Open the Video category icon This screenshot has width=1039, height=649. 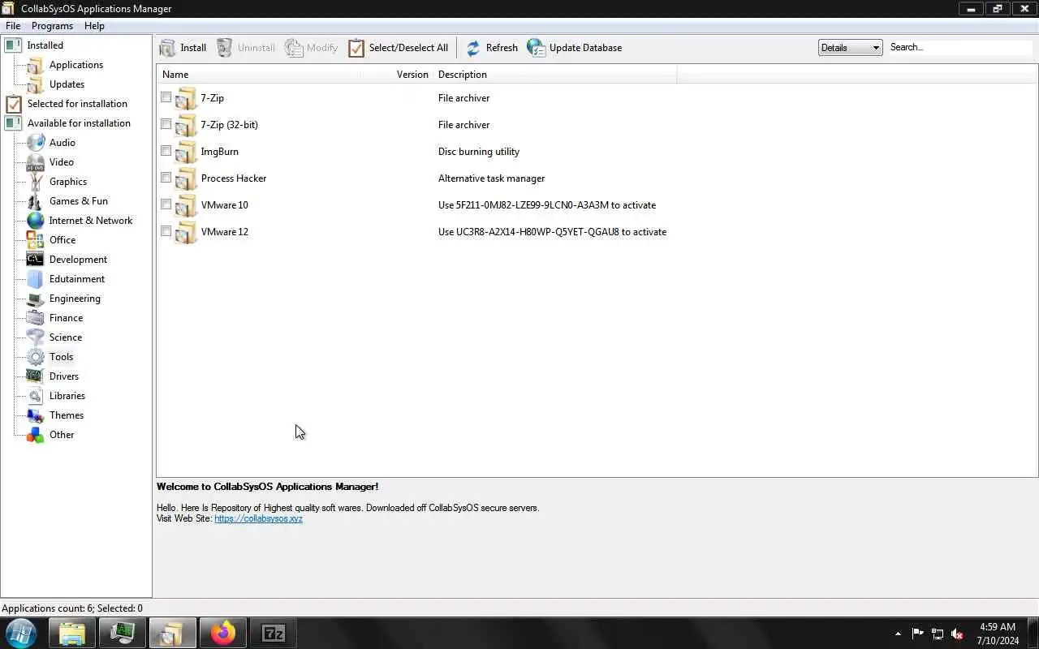pyautogui.click(x=36, y=162)
